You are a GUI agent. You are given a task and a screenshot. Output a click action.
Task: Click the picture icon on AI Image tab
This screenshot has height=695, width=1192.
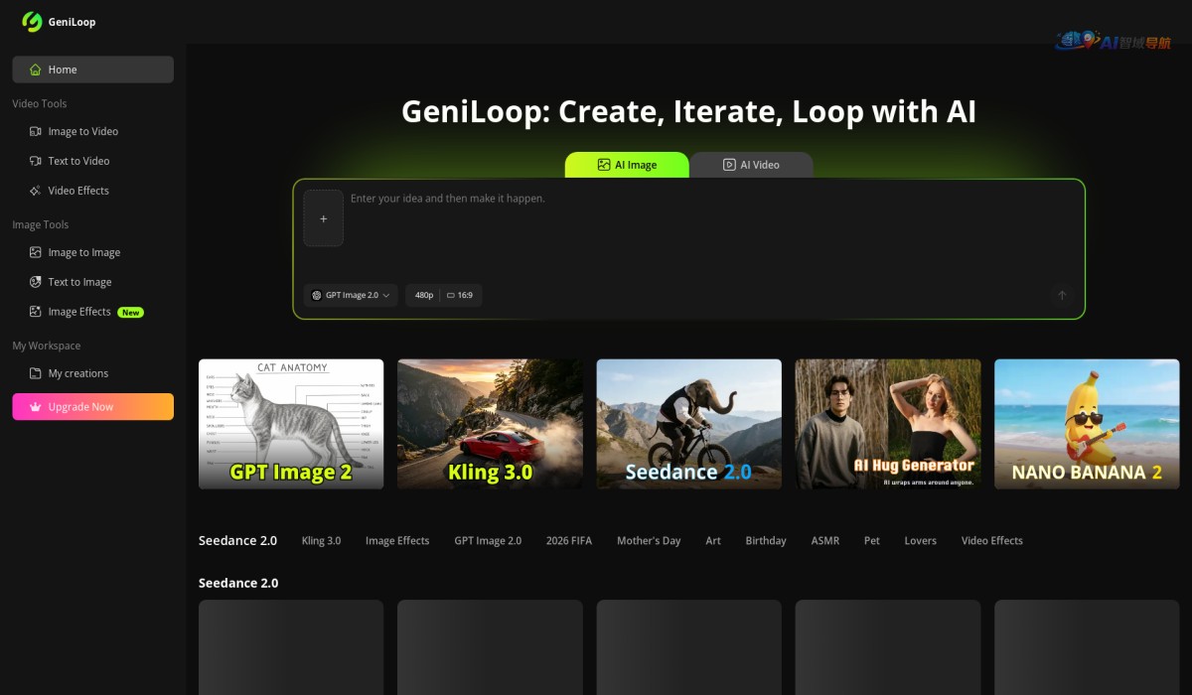pos(603,165)
